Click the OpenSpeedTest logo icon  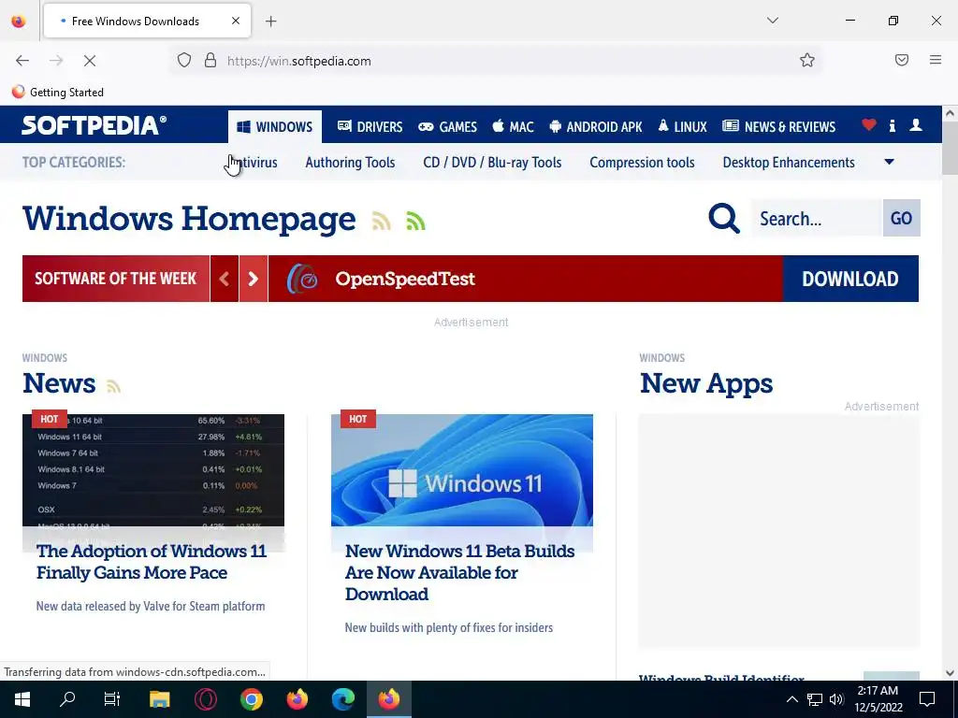[302, 279]
